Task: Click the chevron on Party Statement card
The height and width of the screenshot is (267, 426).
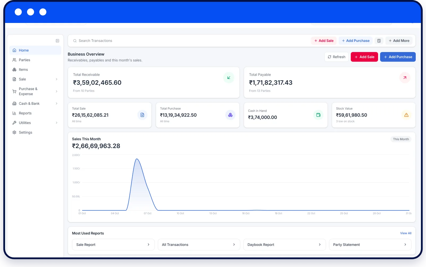Action: pos(405,245)
